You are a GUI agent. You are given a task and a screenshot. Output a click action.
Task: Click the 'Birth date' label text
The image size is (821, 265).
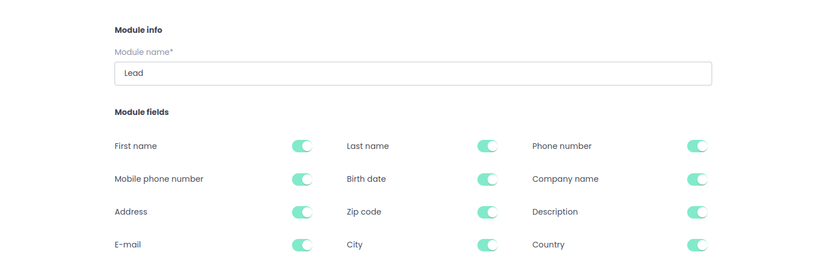click(366, 179)
